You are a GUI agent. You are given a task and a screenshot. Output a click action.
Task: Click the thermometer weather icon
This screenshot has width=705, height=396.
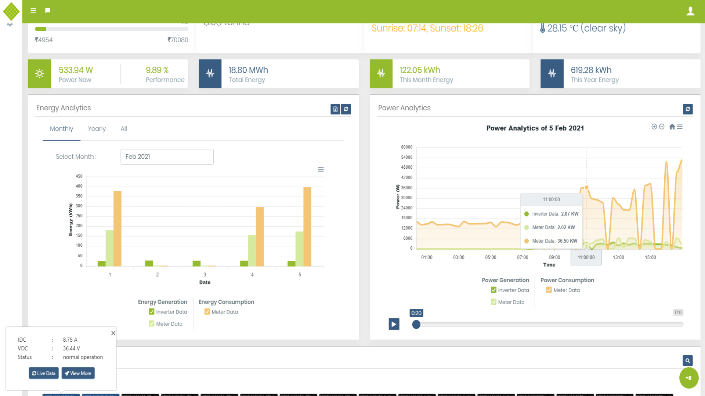click(542, 28)
